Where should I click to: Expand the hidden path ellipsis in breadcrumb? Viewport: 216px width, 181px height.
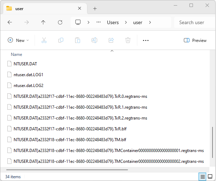(99, 22)
